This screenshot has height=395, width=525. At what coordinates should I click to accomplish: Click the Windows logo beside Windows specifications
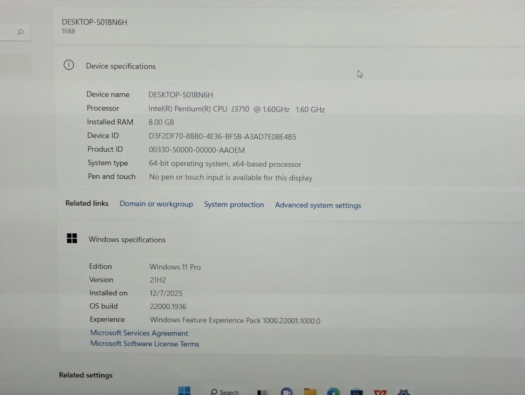tap(72, 238)
